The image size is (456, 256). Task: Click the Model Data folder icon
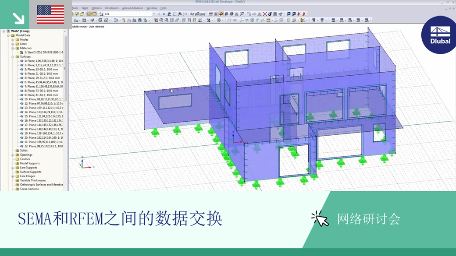[13, 35]
